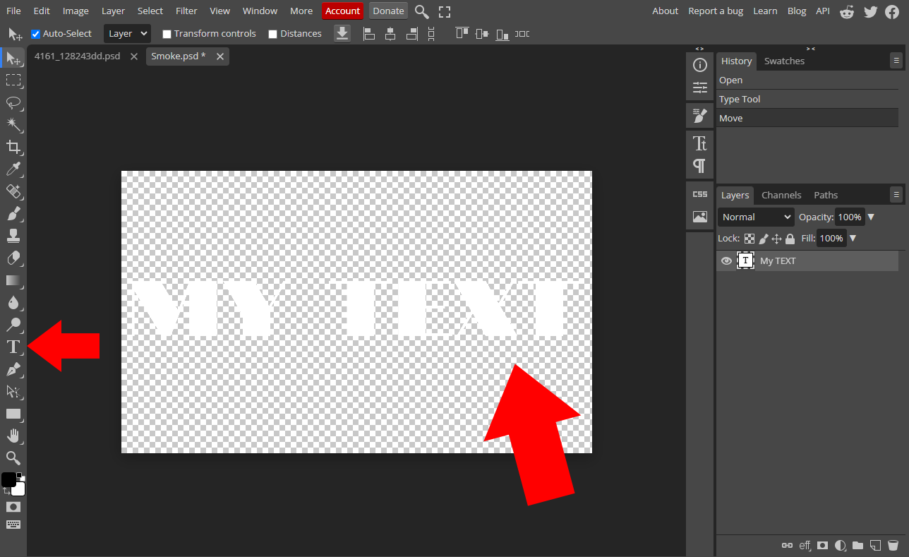Switch to the Channels tab
Viewport: 909px width, 557px height.
781,195
